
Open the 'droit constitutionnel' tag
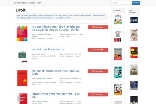click(x=76, y=16)
